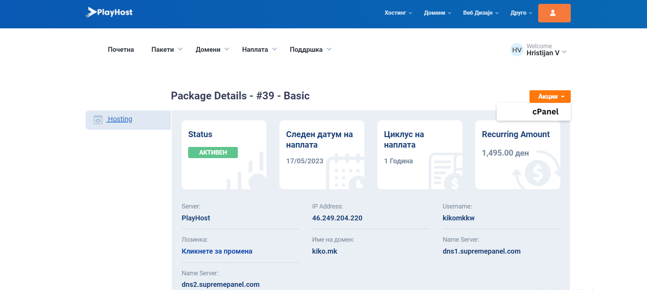The width and height of the screenshot is (647, 290).
Task: Open the Hosting sidebar link
Action: click(x=120, y=119)
